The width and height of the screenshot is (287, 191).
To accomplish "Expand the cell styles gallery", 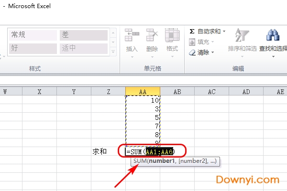I will [x=113, y=51].
